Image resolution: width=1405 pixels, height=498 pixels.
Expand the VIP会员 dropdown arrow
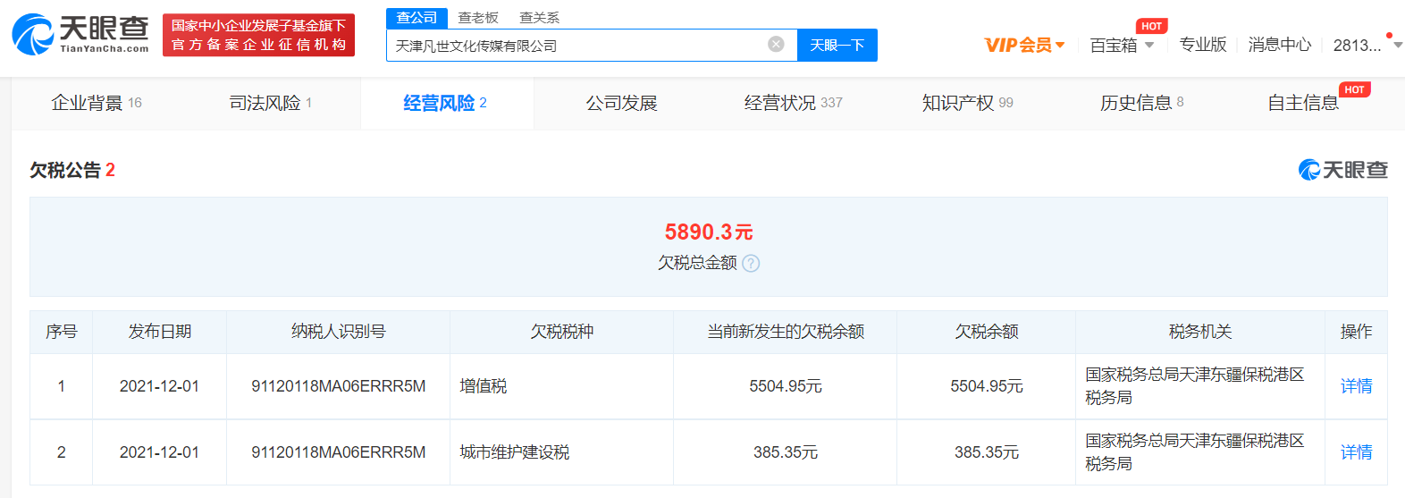tap(1060, 45)
